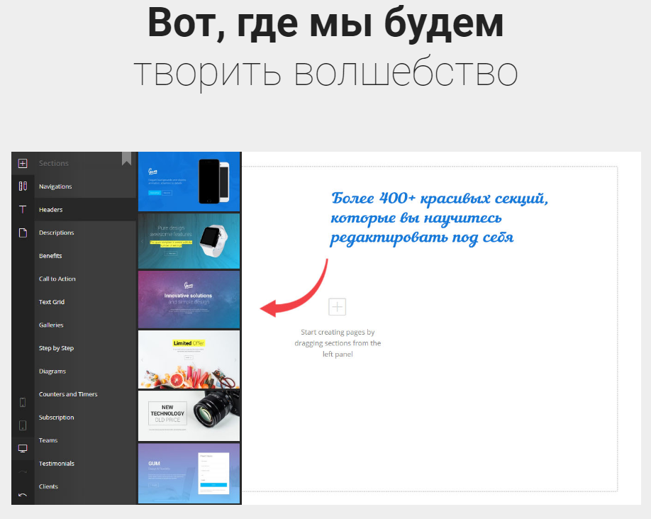Choose the Limited Offer header thumbnail
Viewport: 651px width, 519px height.
(x=189, y=359)
